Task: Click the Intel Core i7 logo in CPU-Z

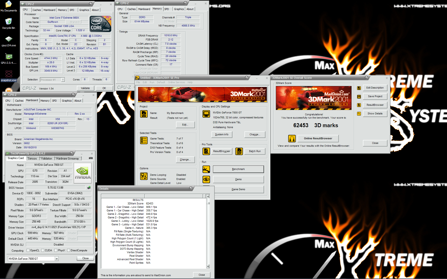Action: 100,24
